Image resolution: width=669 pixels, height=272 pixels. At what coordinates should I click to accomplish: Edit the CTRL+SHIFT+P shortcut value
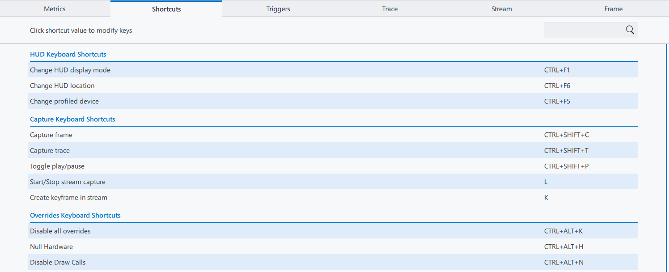567,166
